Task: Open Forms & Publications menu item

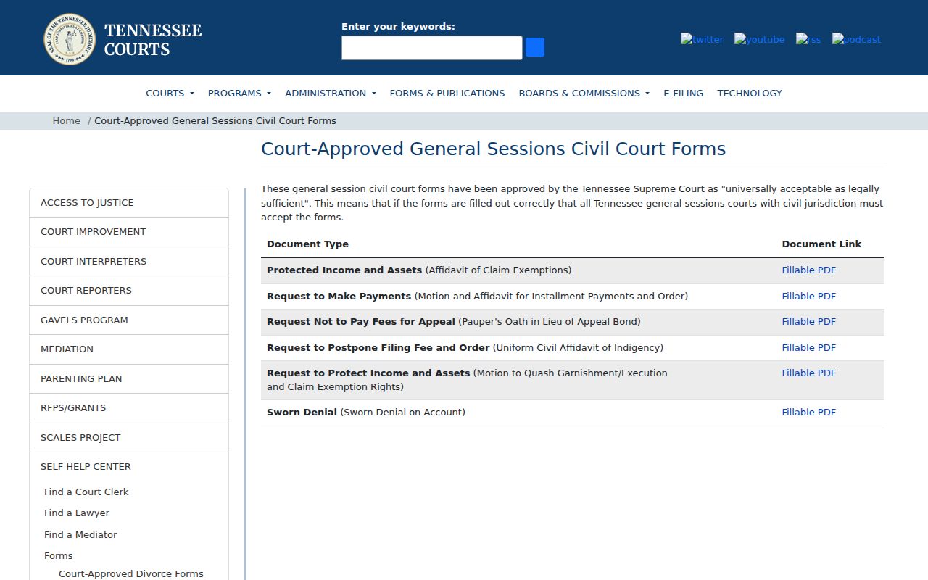Action: pos(447,93)
